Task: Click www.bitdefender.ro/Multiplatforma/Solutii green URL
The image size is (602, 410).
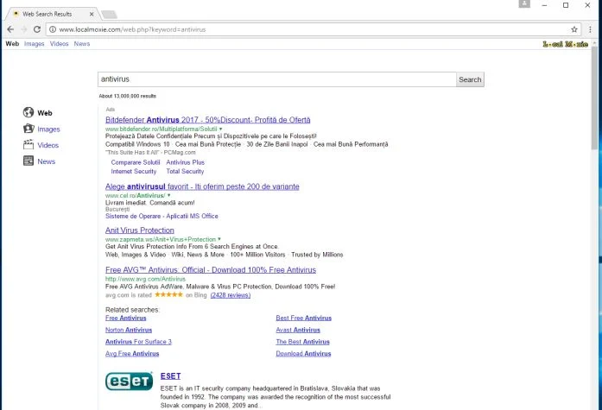Action: pos(162,129)
